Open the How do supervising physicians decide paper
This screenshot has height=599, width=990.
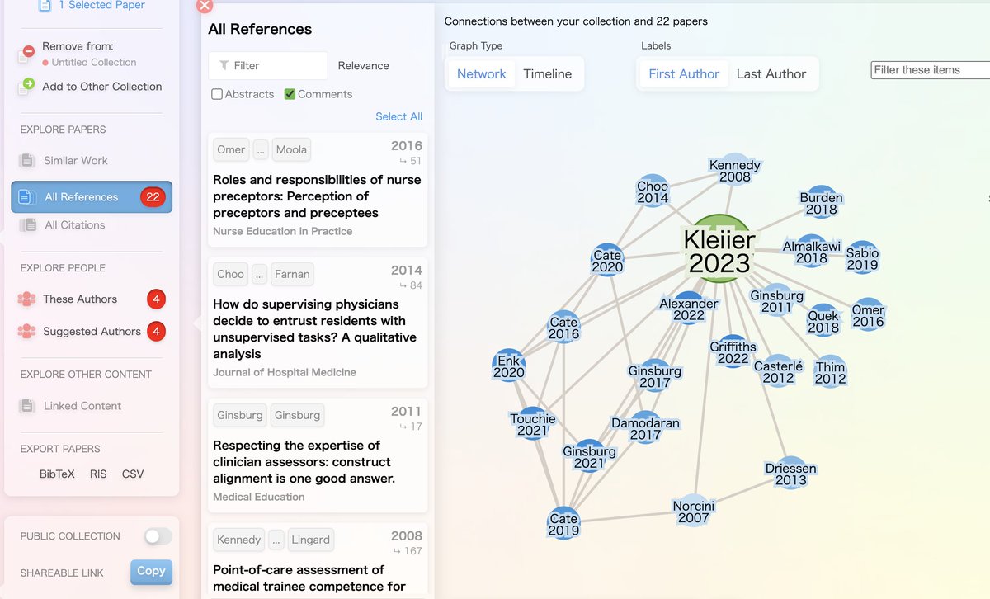[314, 329]
